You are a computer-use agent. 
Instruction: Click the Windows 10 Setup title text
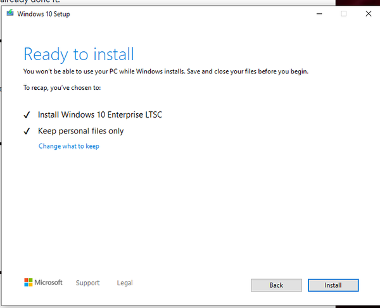click(x=44, y=14)
